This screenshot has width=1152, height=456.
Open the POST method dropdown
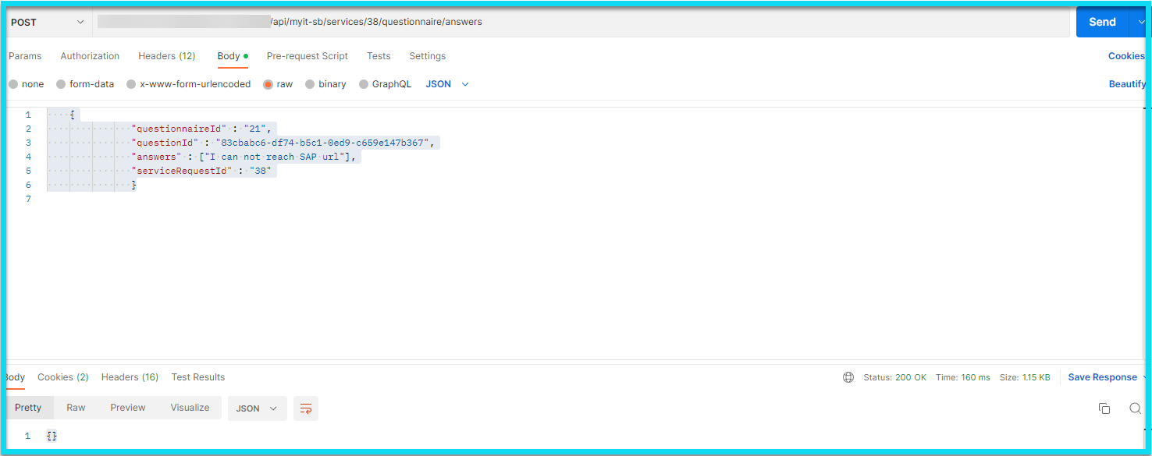pos(47,23)
